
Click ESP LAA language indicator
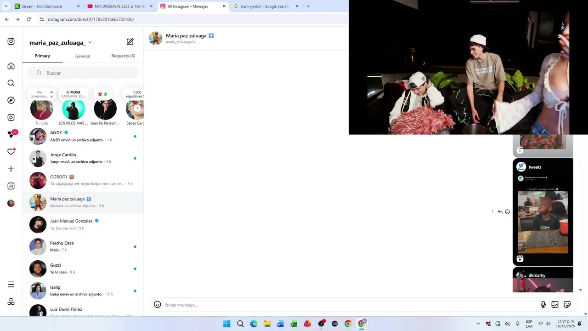click(529, 324)
